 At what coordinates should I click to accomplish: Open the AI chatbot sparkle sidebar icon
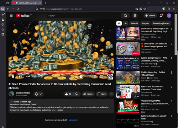click(3, 15)
